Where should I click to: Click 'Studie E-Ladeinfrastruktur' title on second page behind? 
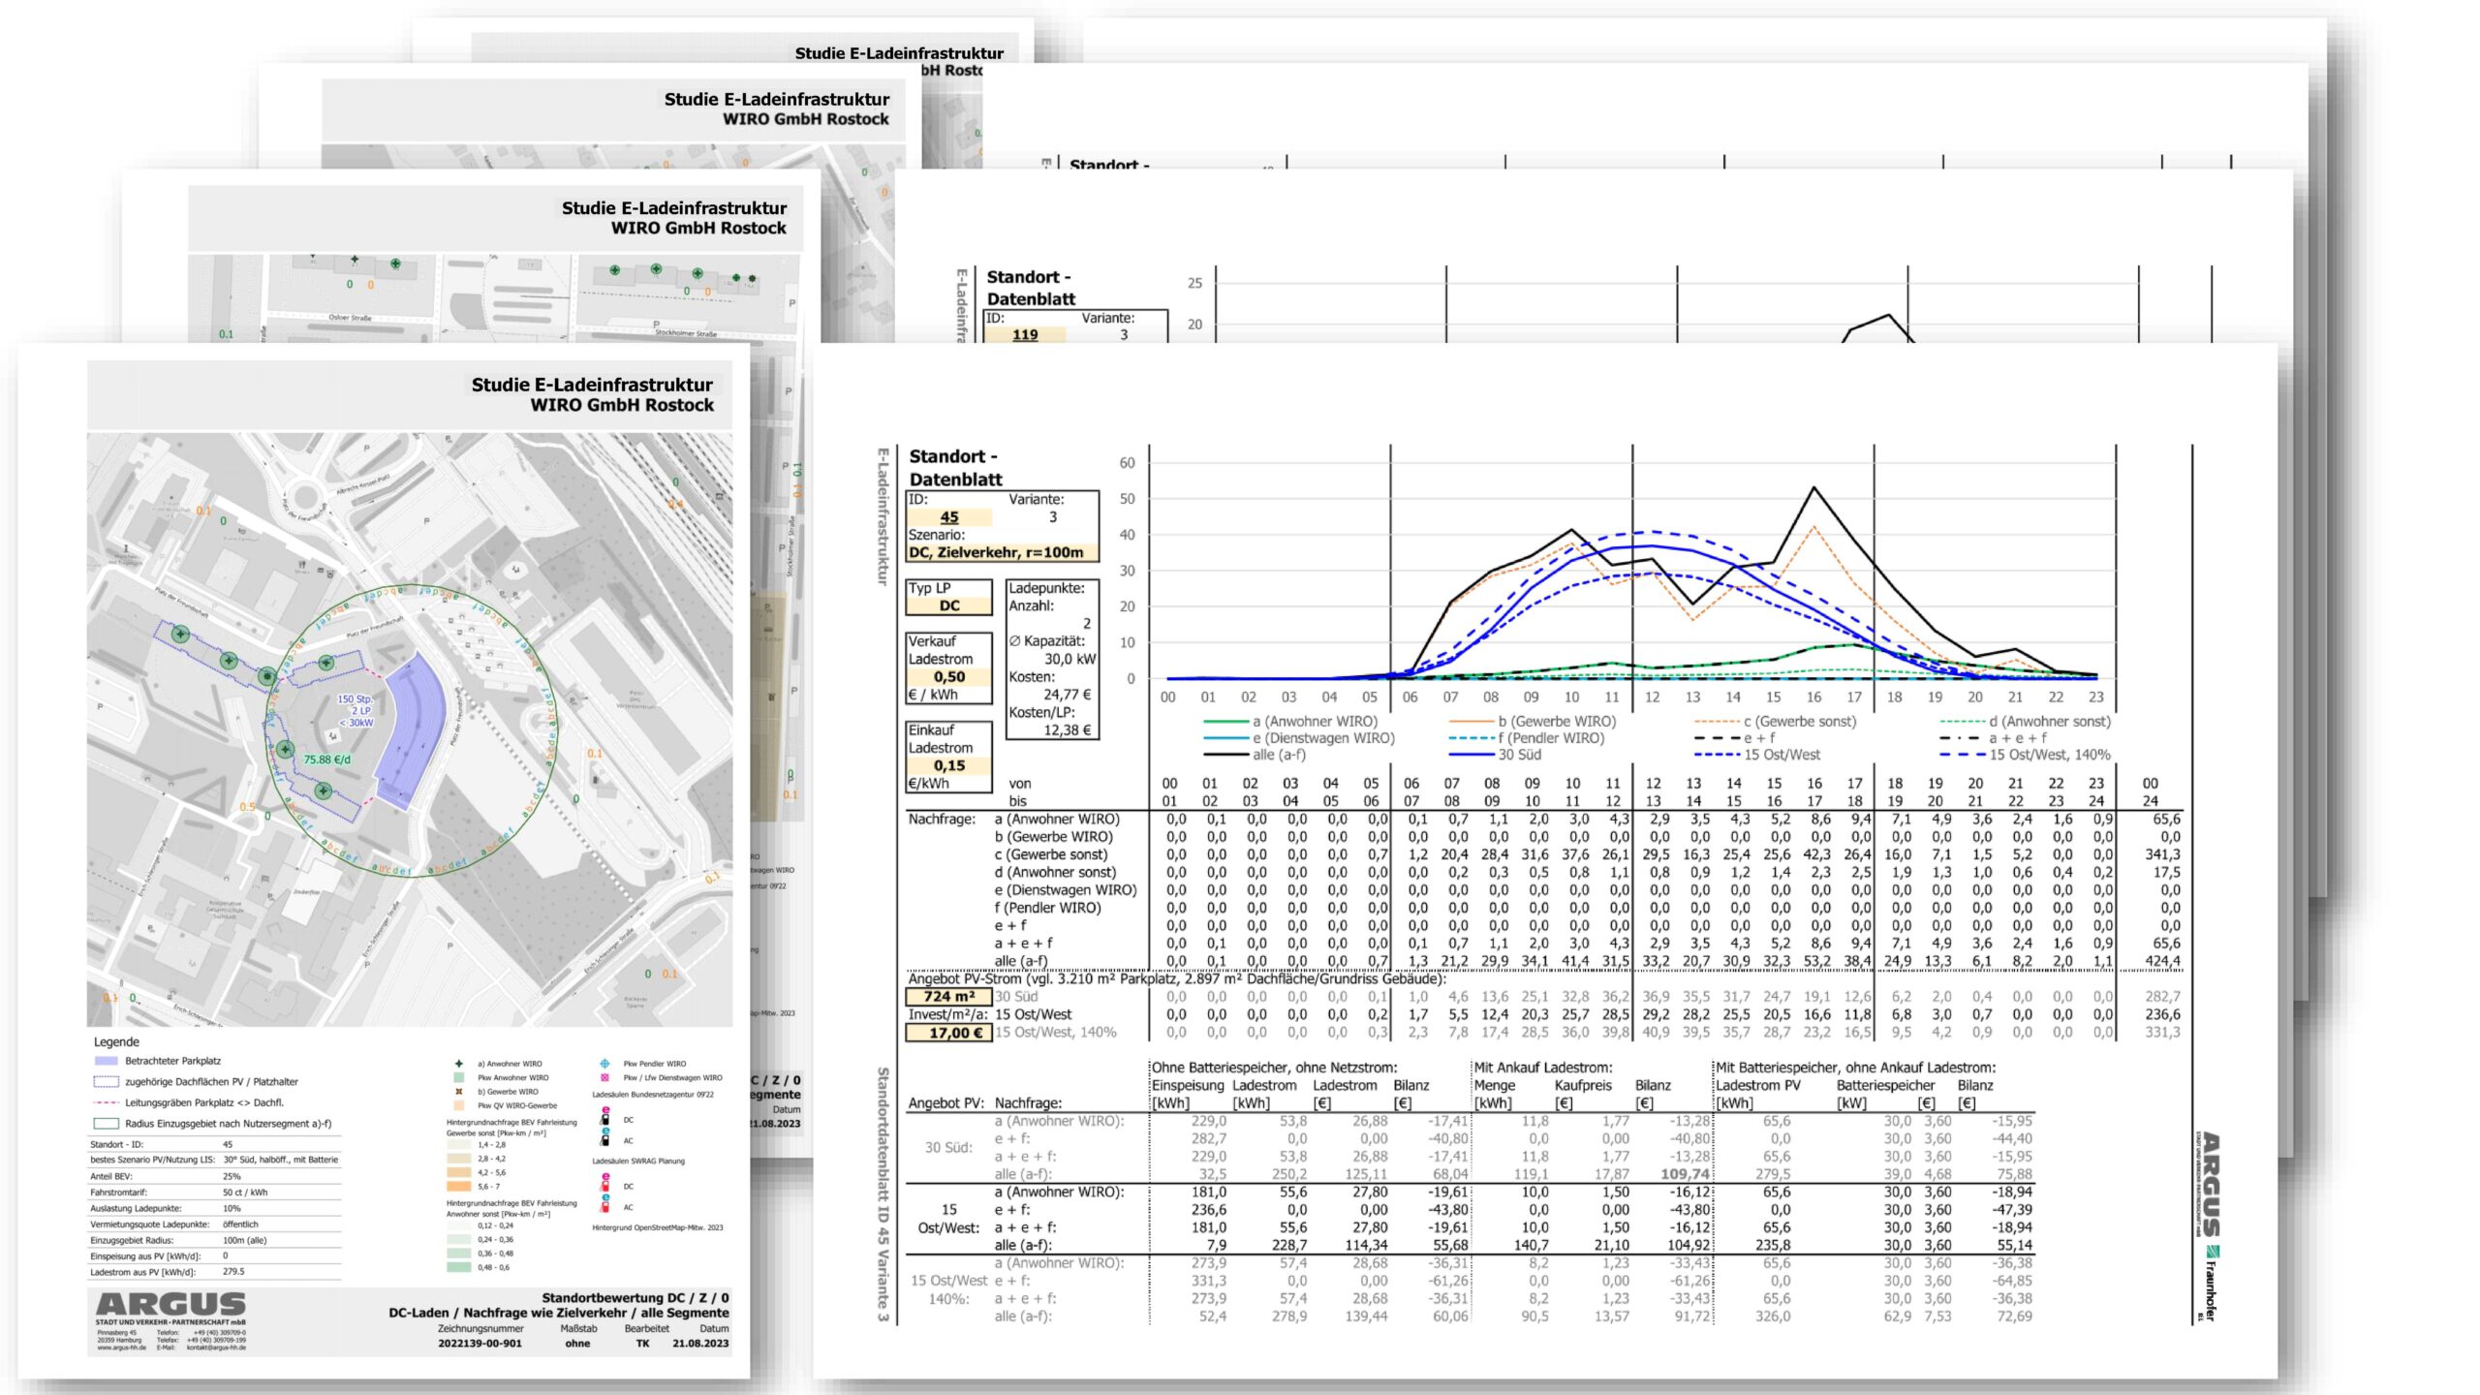click(674, 208)
